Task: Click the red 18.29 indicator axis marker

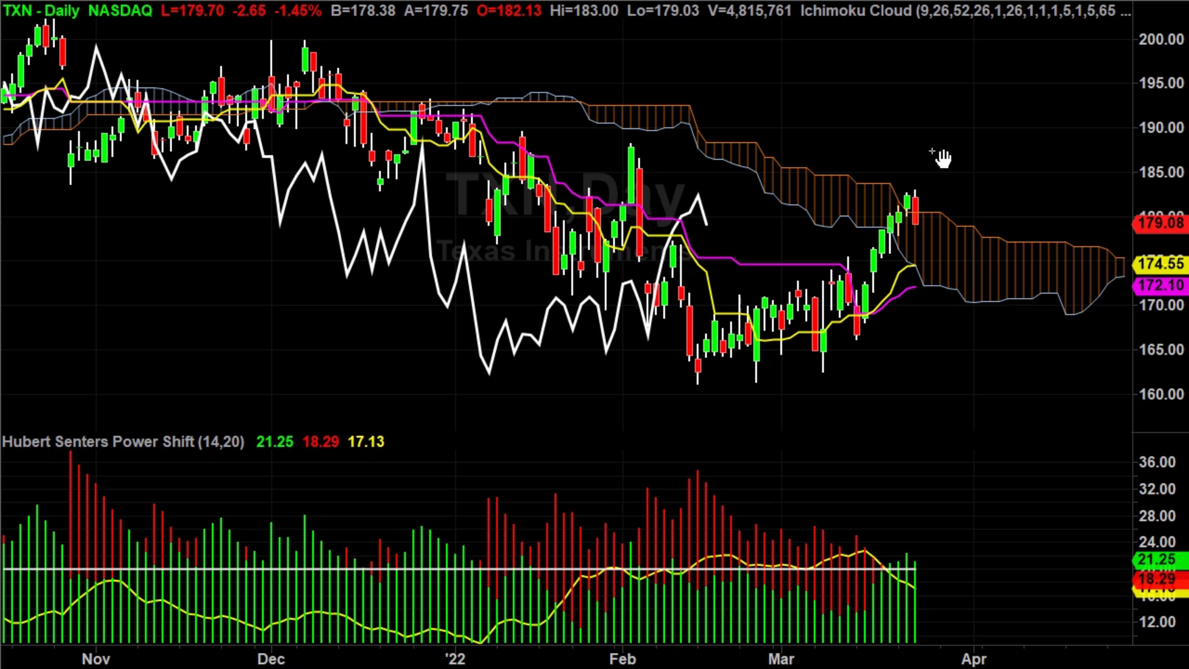Action: (x=1161, y=579)
